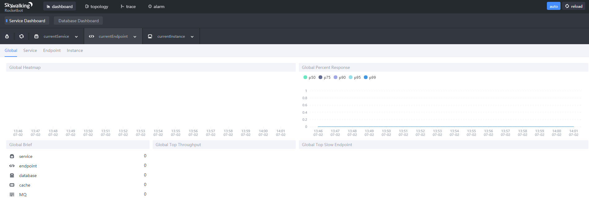Switch to the Endpoint tab
The image size is (589, 211).
click(52, 50)
